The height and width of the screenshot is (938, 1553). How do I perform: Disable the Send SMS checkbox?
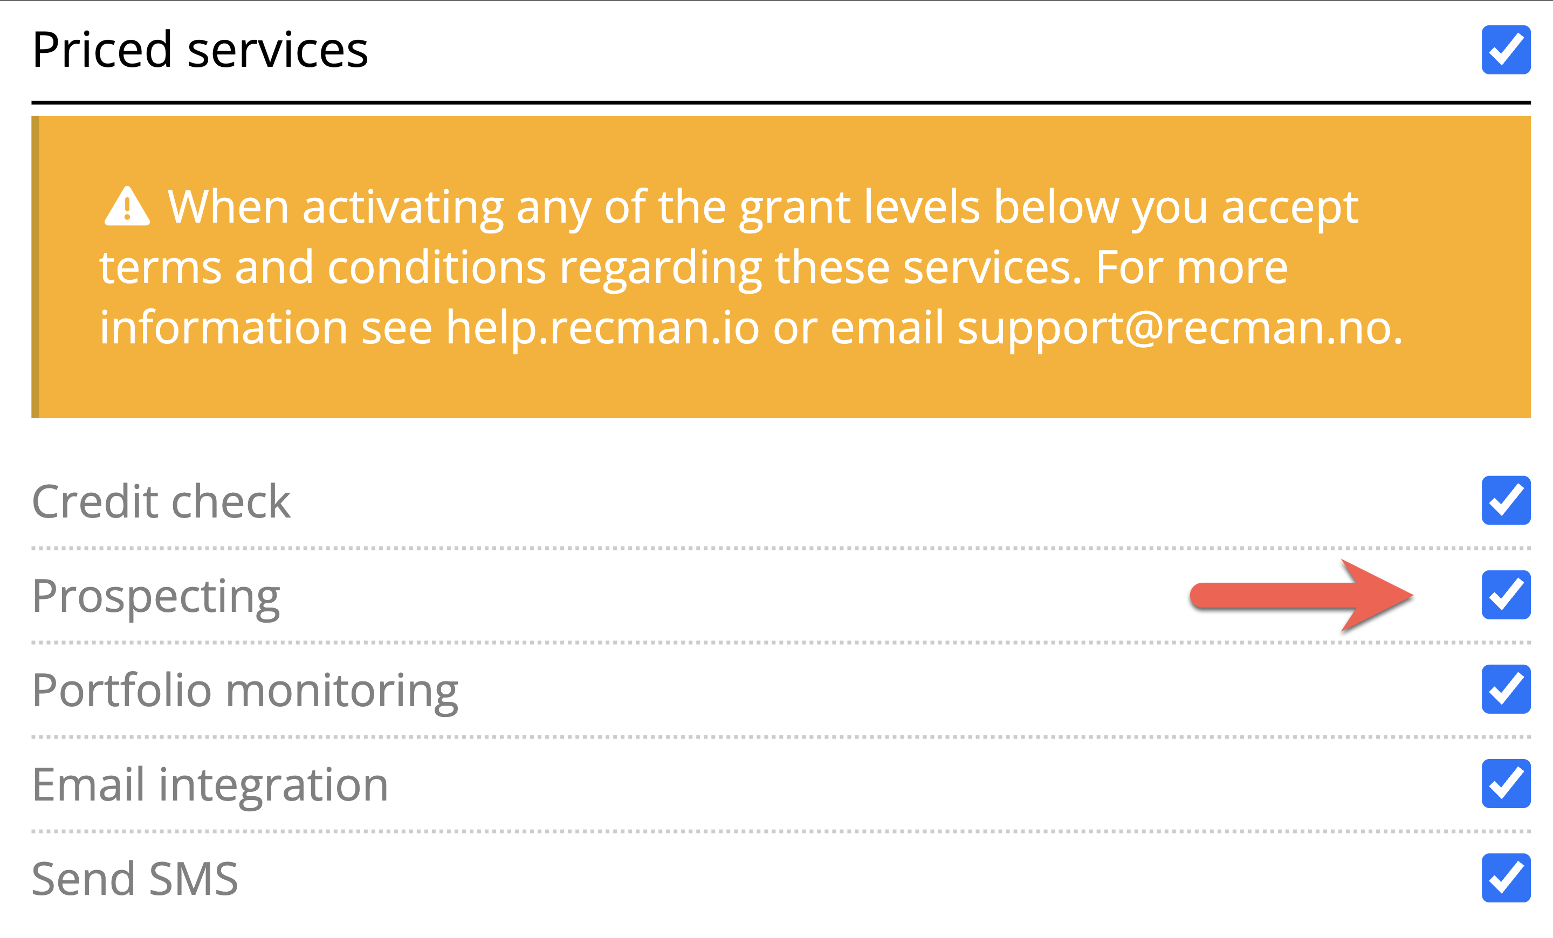[x=1506, y=878]
